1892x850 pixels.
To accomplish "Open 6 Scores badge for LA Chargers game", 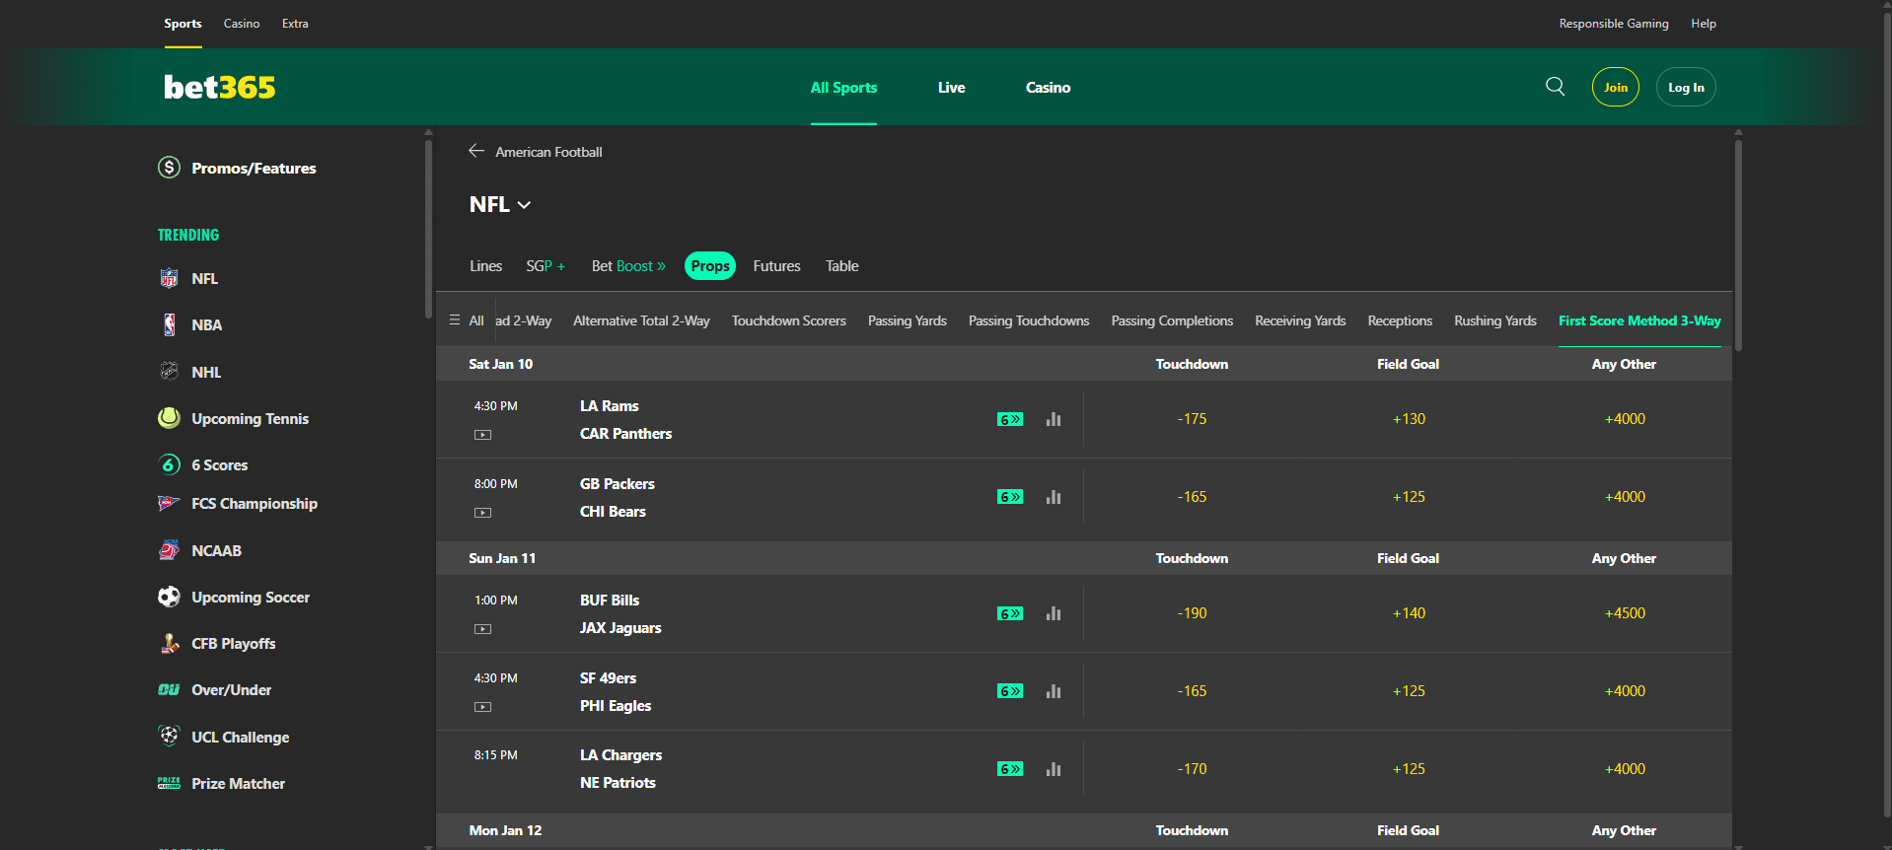I will pyautogui.click(x=1010, y=769).
